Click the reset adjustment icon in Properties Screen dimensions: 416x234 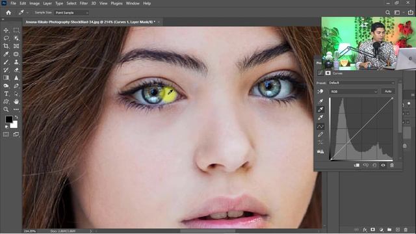pyautogui.click(x=374, y=165)
